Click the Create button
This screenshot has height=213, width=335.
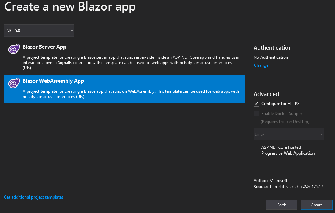[x=316, y=205]
